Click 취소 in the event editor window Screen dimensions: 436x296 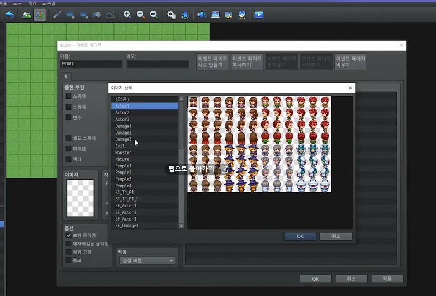(351, 279)
